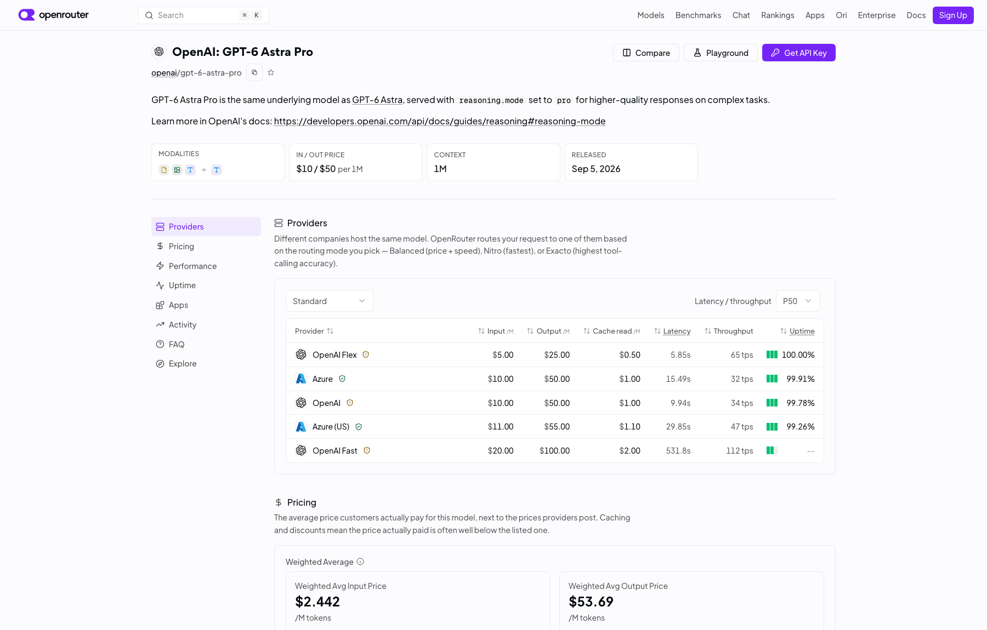Sort table by Output price
Image resolution: width=987 pixels, height=630 pixels.
pos(548,331)
